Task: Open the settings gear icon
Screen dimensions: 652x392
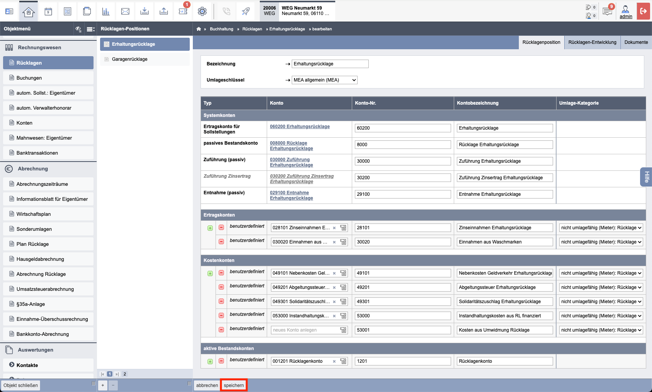Action: pyautogui.click(x=202, y=12)
